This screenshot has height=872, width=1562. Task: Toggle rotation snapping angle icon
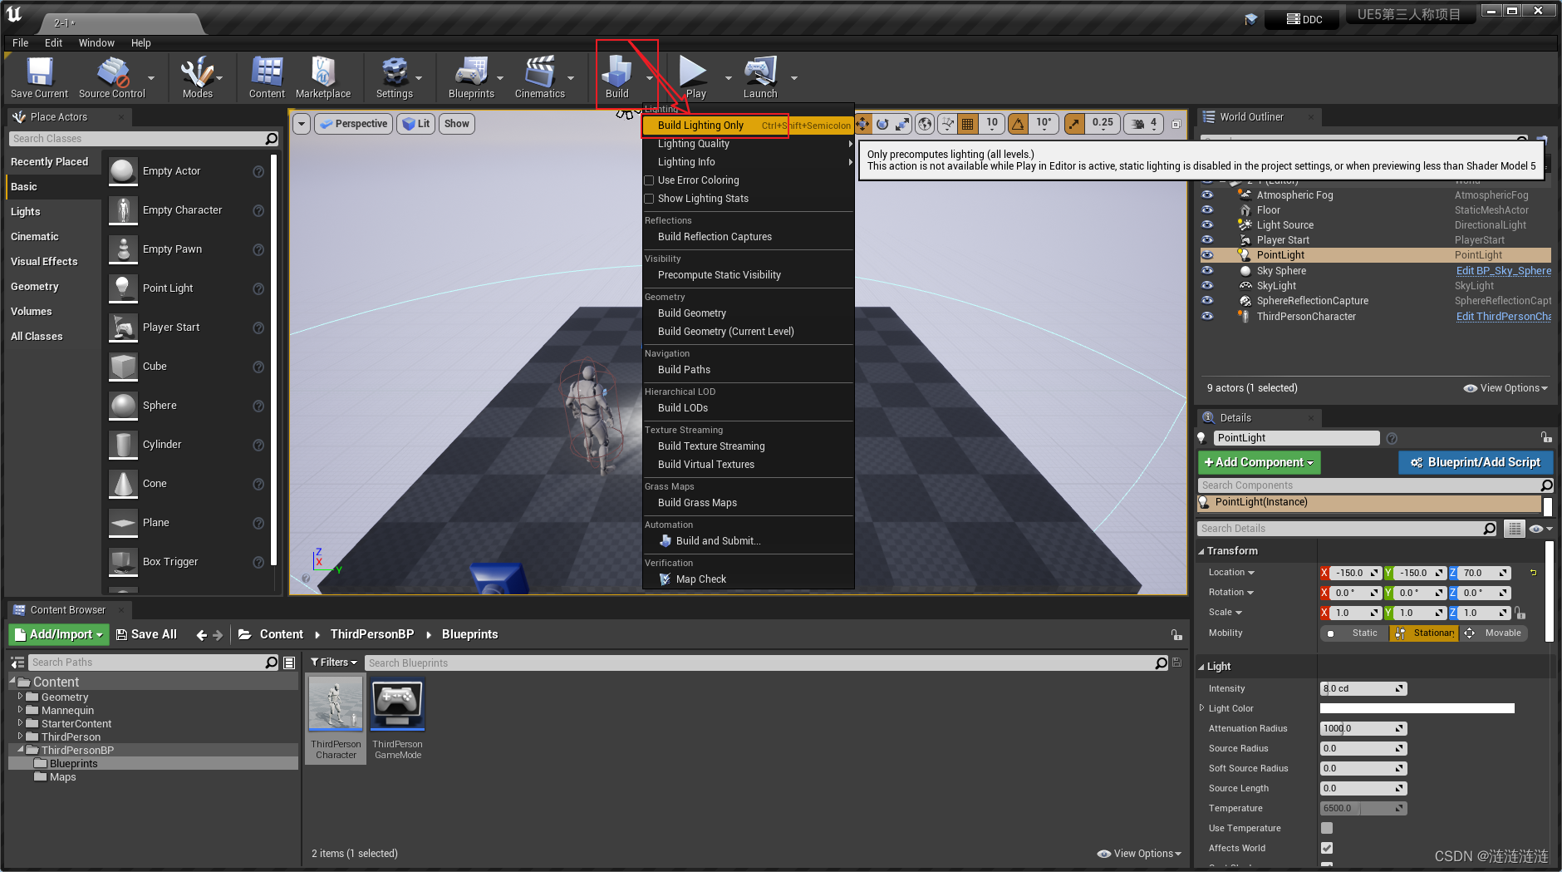tap(1018, 124)
